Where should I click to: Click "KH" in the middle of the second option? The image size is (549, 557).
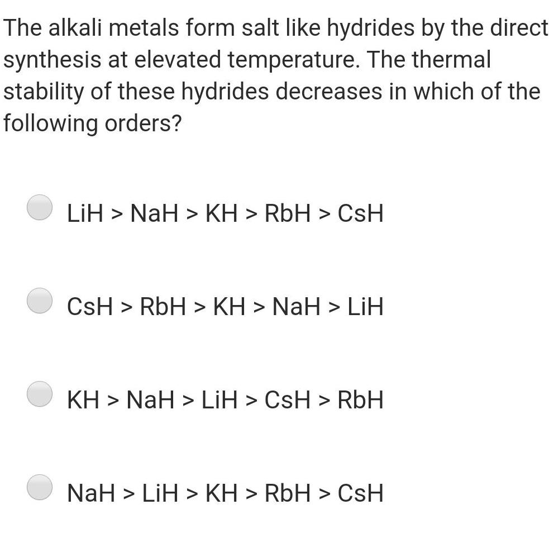click(x=230, y=307)
